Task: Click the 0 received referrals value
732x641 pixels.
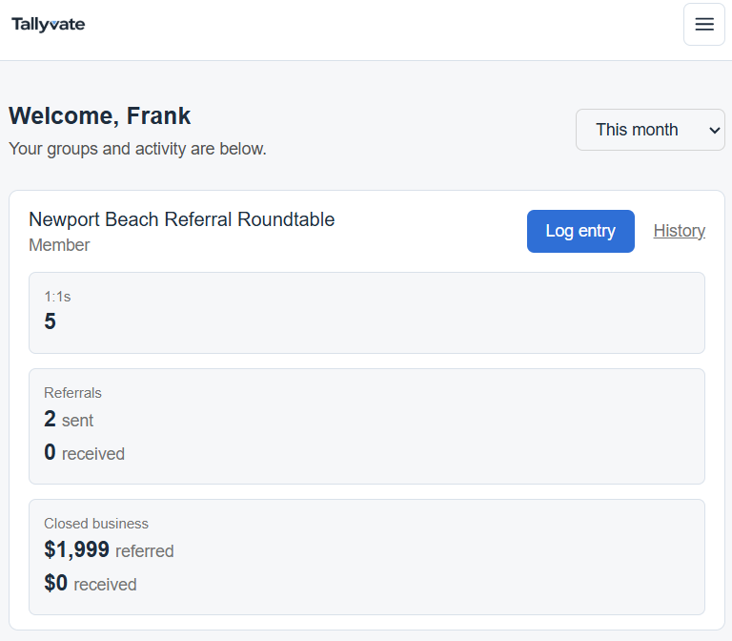Action: pos(85,453)
